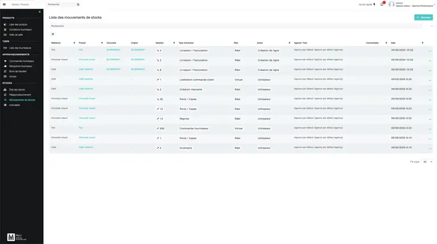Click the search magnifier icon
This screenshot has width=437, height=244.
point(78,4)
